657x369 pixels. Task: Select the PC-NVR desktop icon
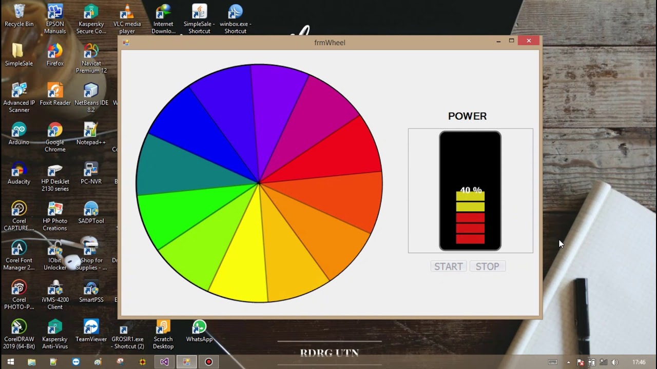point(91,173)
